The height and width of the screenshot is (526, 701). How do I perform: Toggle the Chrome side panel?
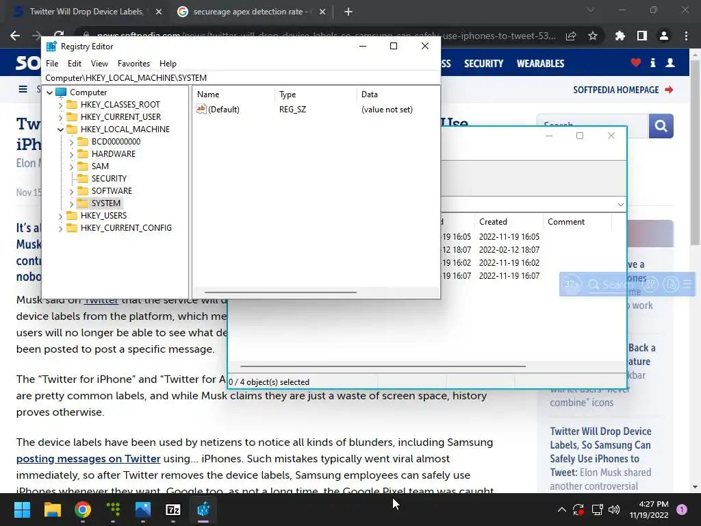(642, 36)
